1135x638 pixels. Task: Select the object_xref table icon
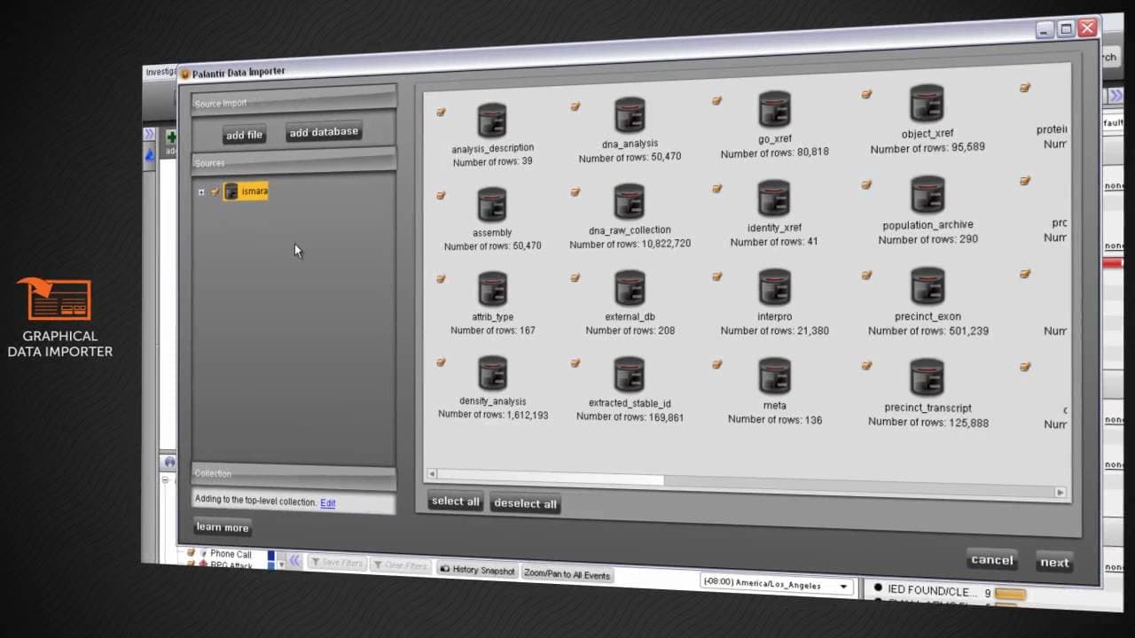coord(927,104)
